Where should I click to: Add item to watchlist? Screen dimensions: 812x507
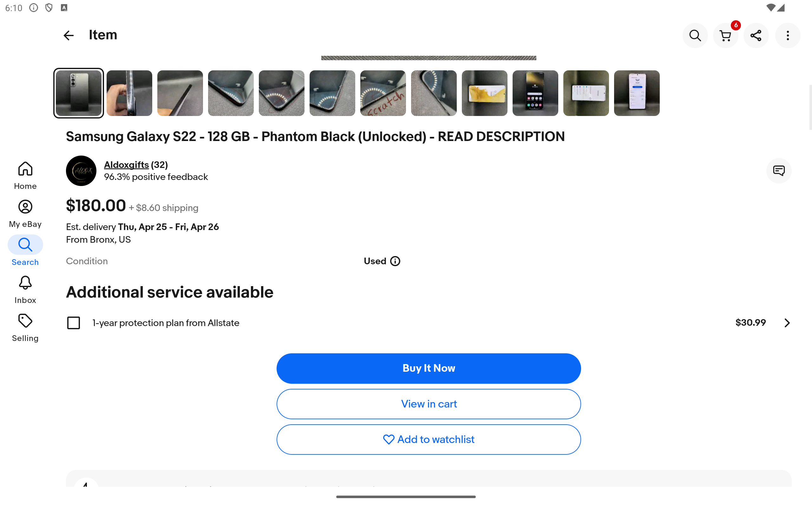[x=429, y=439]
